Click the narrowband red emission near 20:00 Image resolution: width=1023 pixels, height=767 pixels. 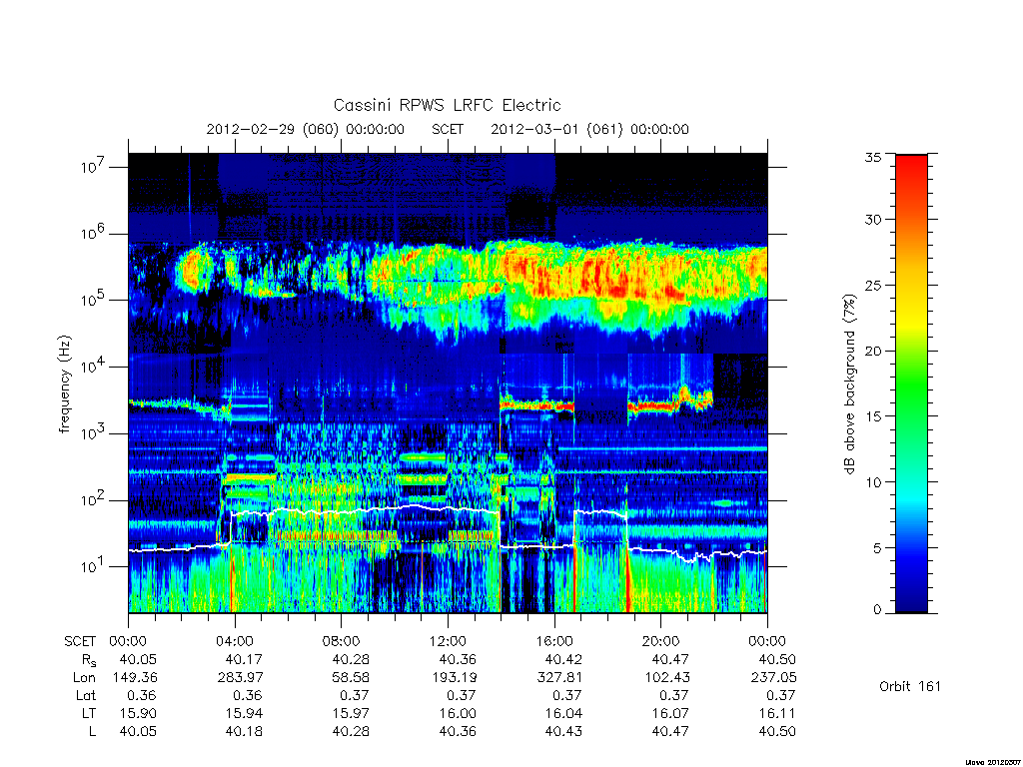pos(652,406)
